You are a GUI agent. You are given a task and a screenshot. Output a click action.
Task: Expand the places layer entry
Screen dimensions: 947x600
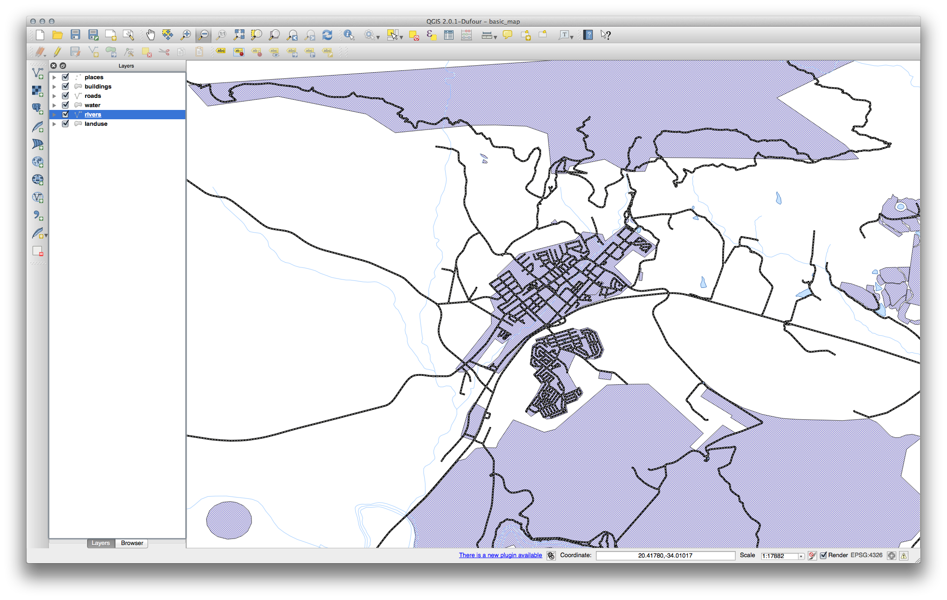coord(54,77)
